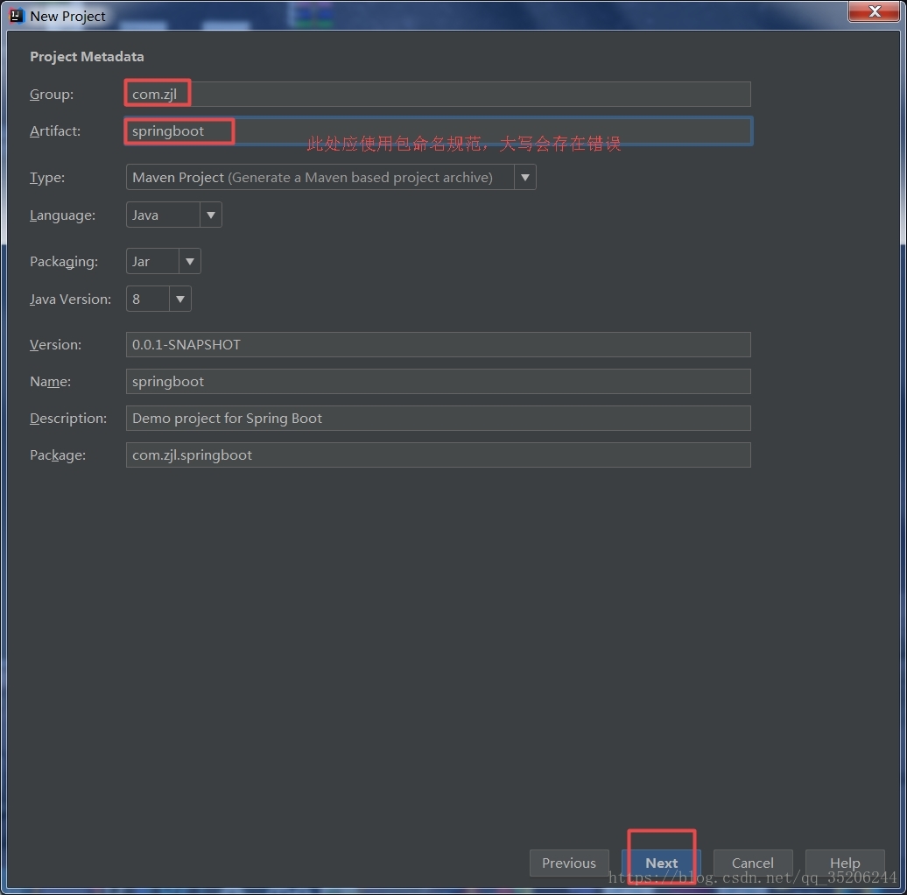Close the New Project window
Image resolution: width=907 pixels, height=895 pixels.
click(874, 11)
